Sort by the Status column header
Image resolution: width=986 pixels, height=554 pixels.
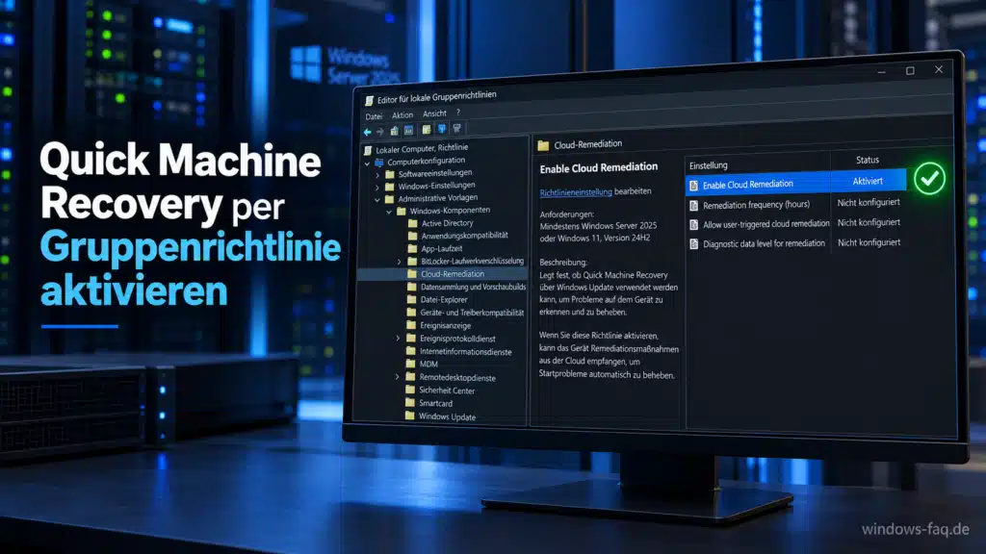click(868, 161)
